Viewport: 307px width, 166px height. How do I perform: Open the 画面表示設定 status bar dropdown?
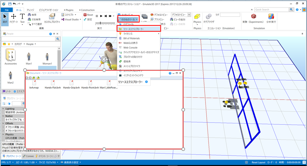point(71,162)
